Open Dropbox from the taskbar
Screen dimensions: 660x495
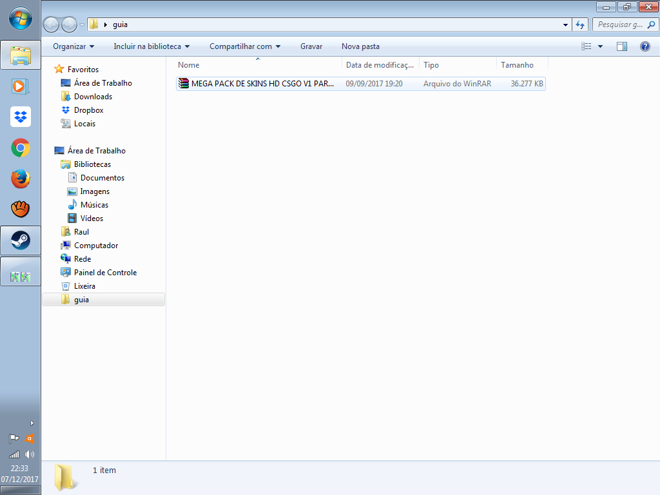tap(20, 117)
